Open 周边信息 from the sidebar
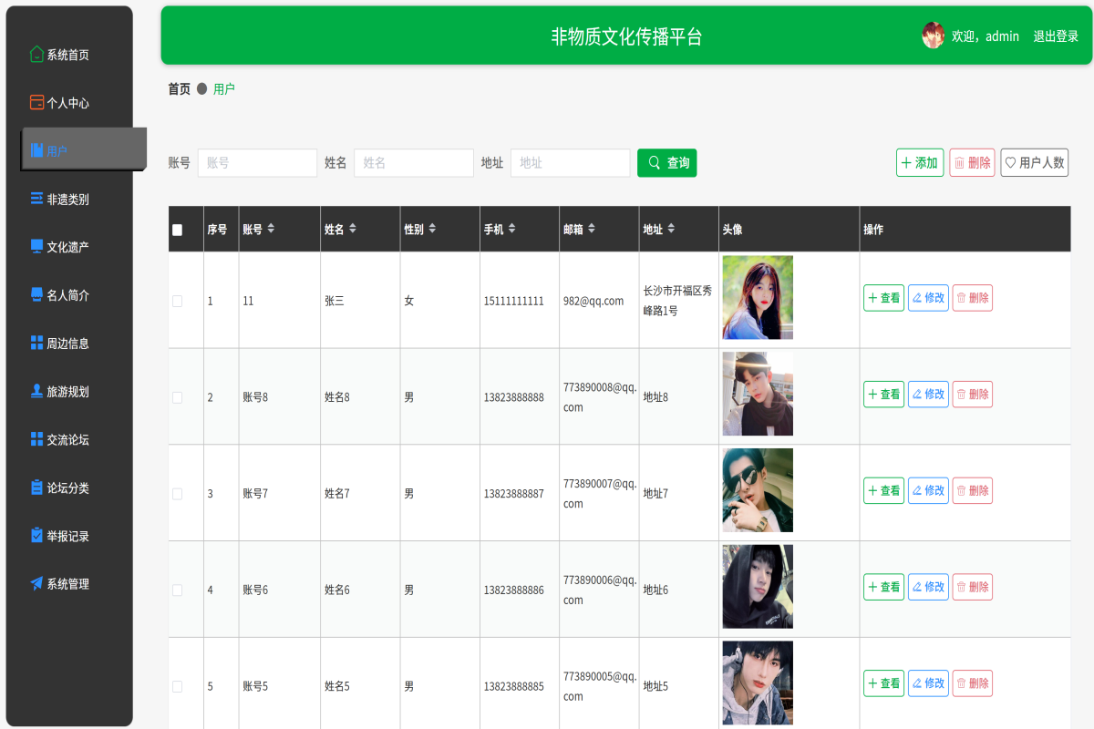The height and width of the screenshot is (729, 1094). tap(67, 344)
